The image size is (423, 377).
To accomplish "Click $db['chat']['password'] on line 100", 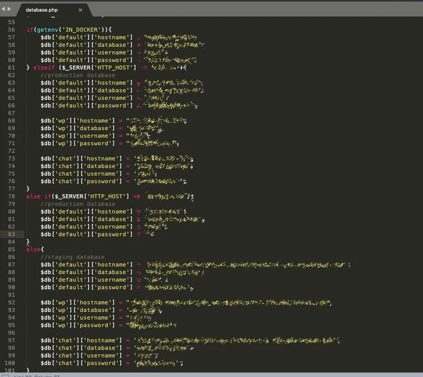I will pyautogui.click(x=81, y=363).
